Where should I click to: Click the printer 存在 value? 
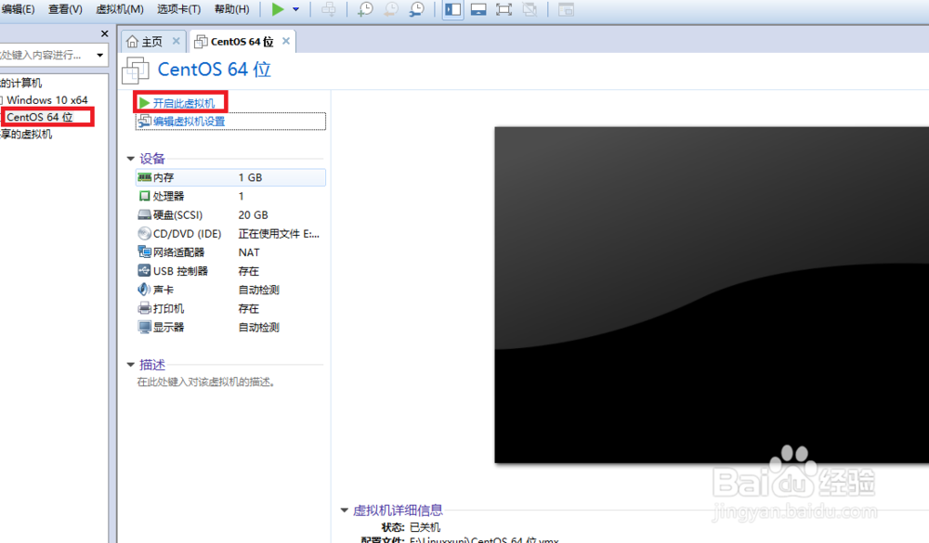(x=248, y=308)
